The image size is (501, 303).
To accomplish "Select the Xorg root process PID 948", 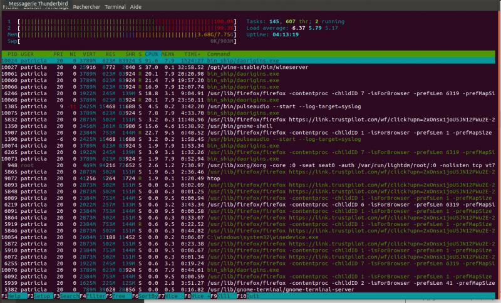I will point(248,165).
